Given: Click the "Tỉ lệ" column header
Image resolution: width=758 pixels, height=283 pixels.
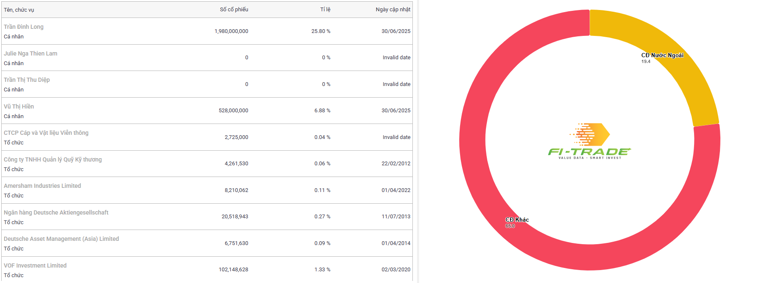Looking at the screenshot, I should [325, 10].
